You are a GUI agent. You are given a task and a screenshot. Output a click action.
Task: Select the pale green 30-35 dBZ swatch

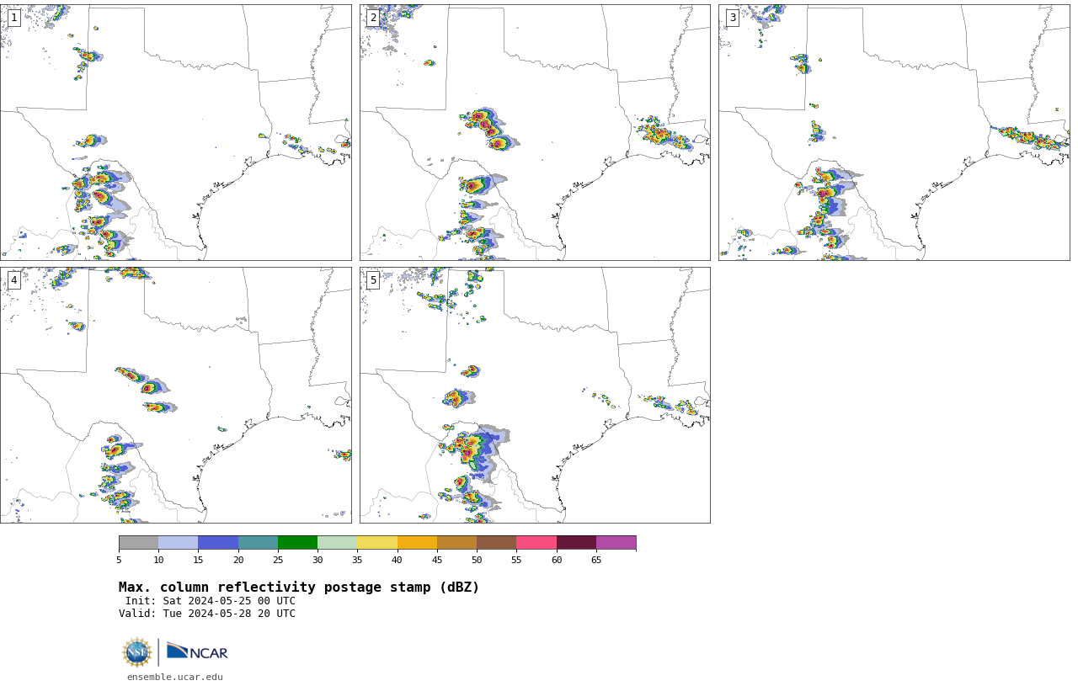pos(337,542)
